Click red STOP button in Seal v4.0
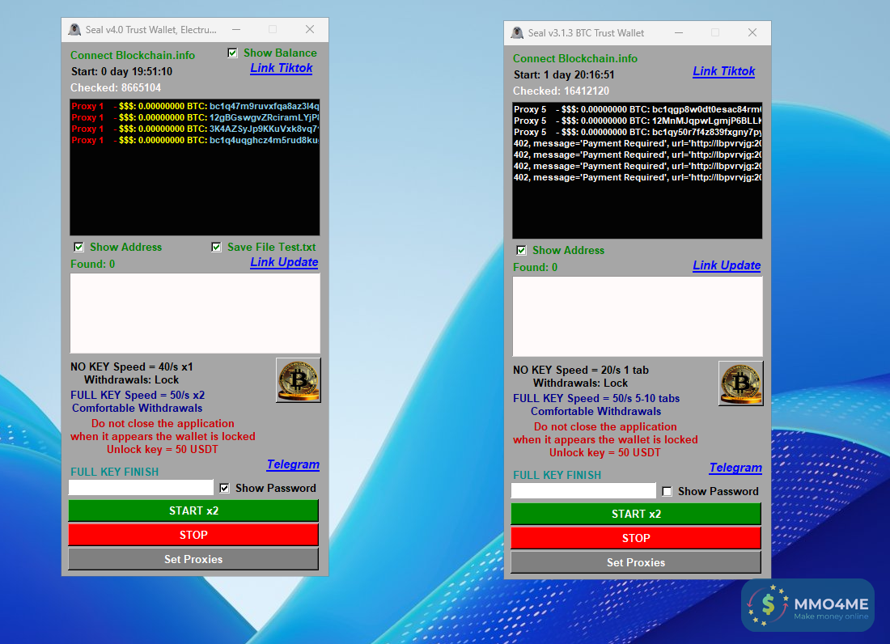The width and height of the screenshot is (890, 644). click(193, 535)
